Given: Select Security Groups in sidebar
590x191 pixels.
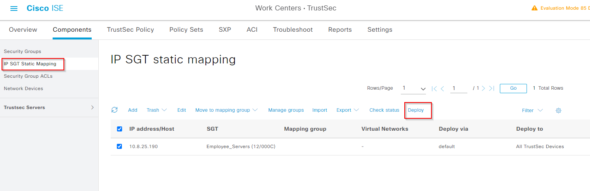Looking at the screenshot, I should point(22,51).
